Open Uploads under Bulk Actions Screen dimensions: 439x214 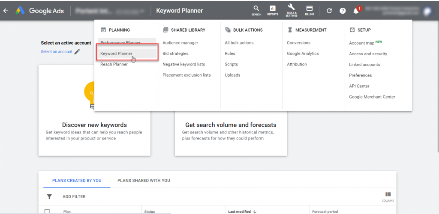click(232, 75)
